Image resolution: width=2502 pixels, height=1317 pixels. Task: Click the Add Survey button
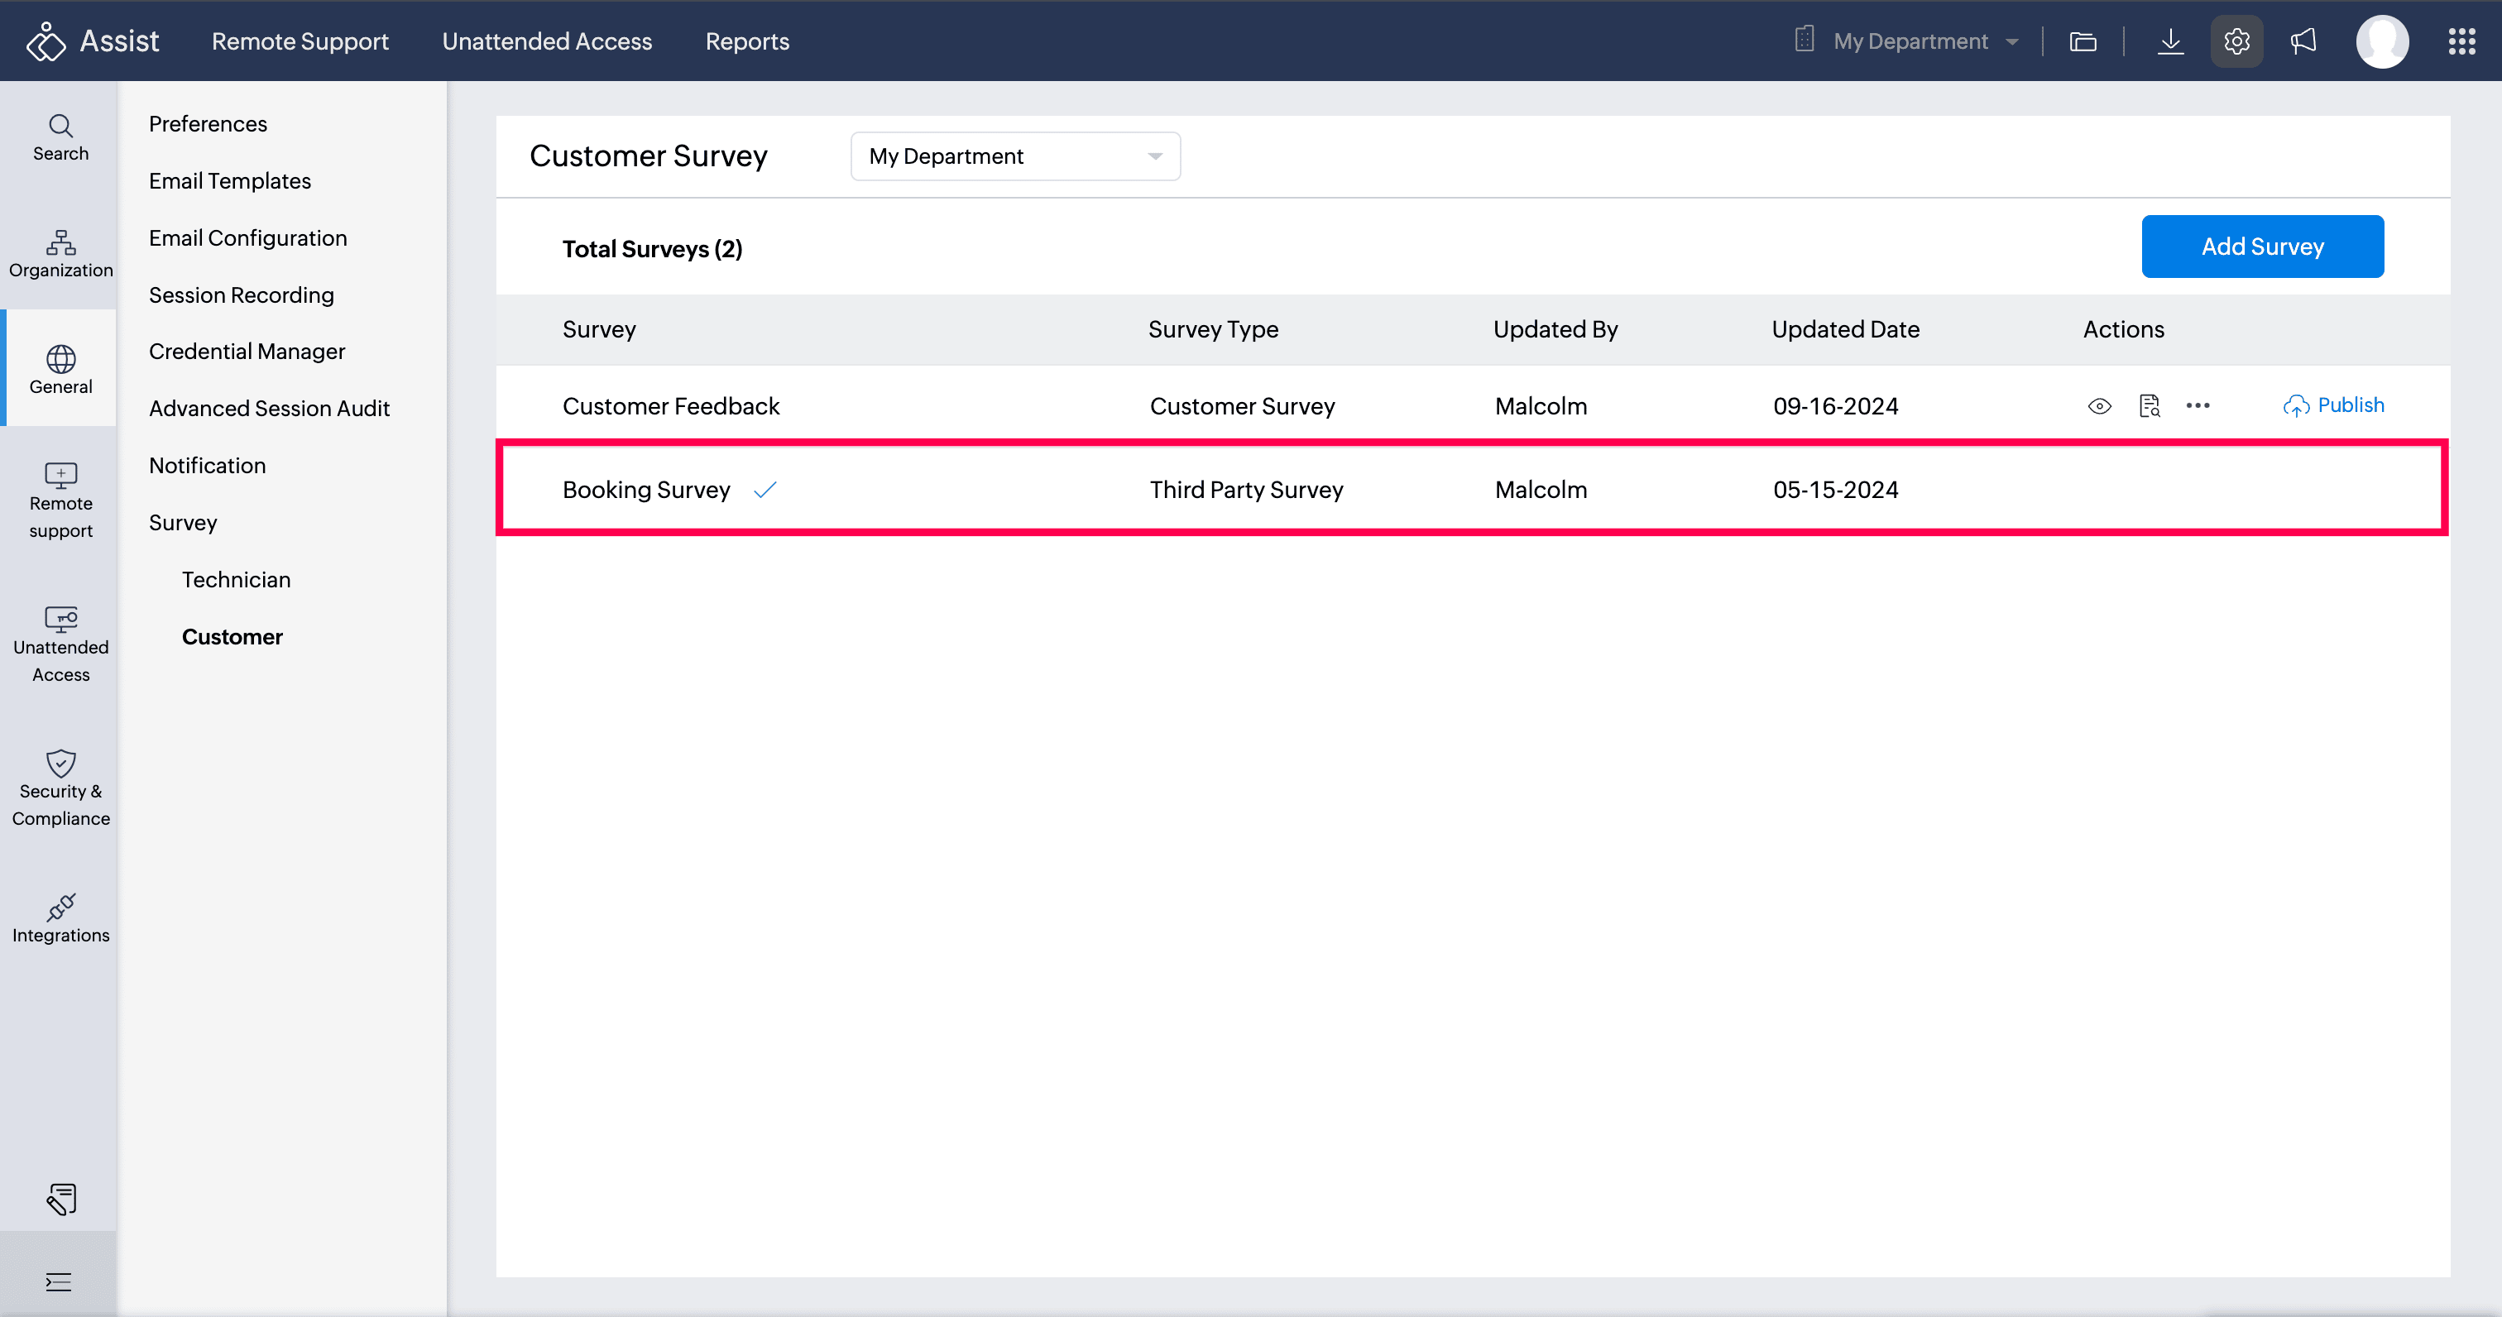pos(2262,247)
